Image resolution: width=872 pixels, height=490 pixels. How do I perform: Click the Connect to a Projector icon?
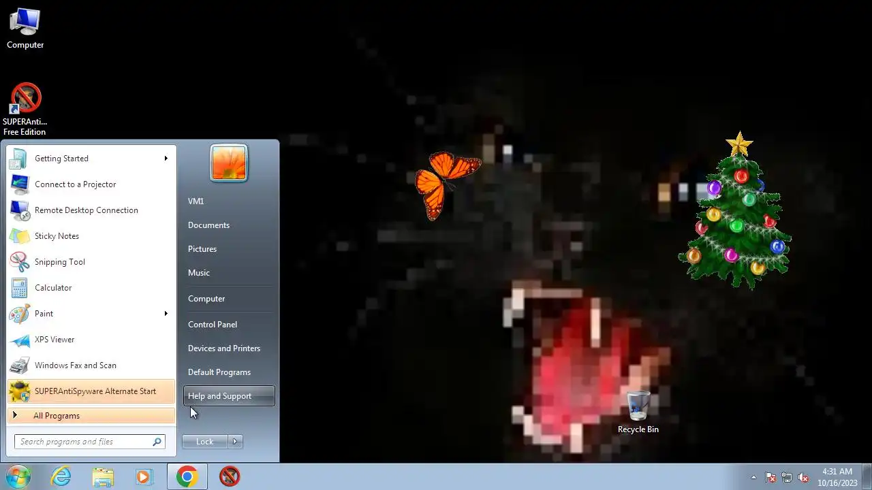[x=19, y=184]
